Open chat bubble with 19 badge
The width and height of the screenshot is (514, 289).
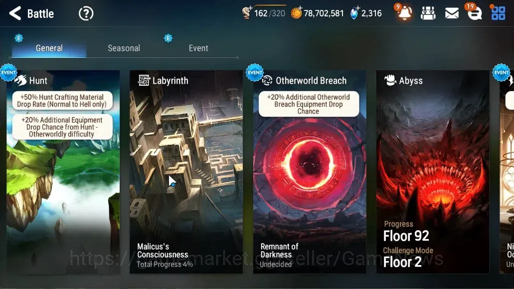(x=474, y=13)
